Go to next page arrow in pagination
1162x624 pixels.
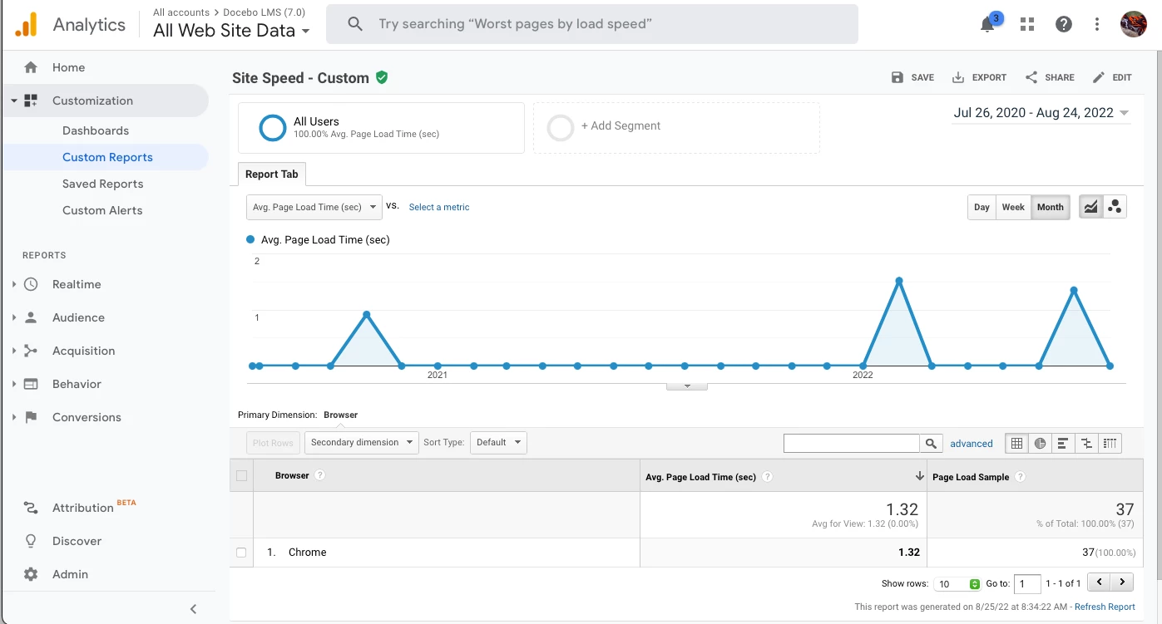(x=1122, y=583)
